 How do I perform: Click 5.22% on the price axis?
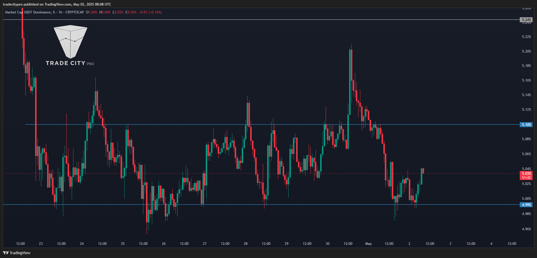[x=526, y=37]
